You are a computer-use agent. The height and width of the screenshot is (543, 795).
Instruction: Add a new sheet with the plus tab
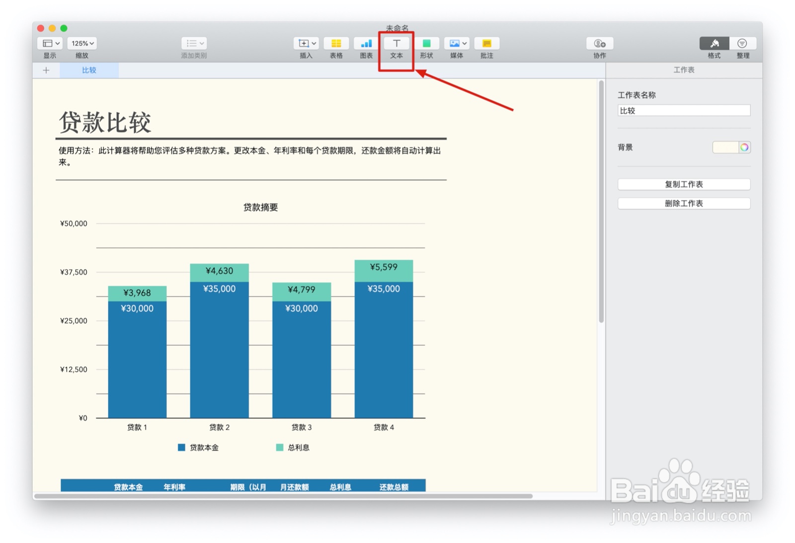[x=46, y=70]
